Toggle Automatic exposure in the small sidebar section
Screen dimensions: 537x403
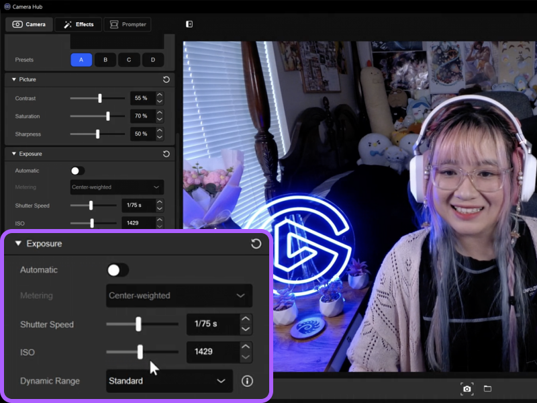(x=77, y=171)
